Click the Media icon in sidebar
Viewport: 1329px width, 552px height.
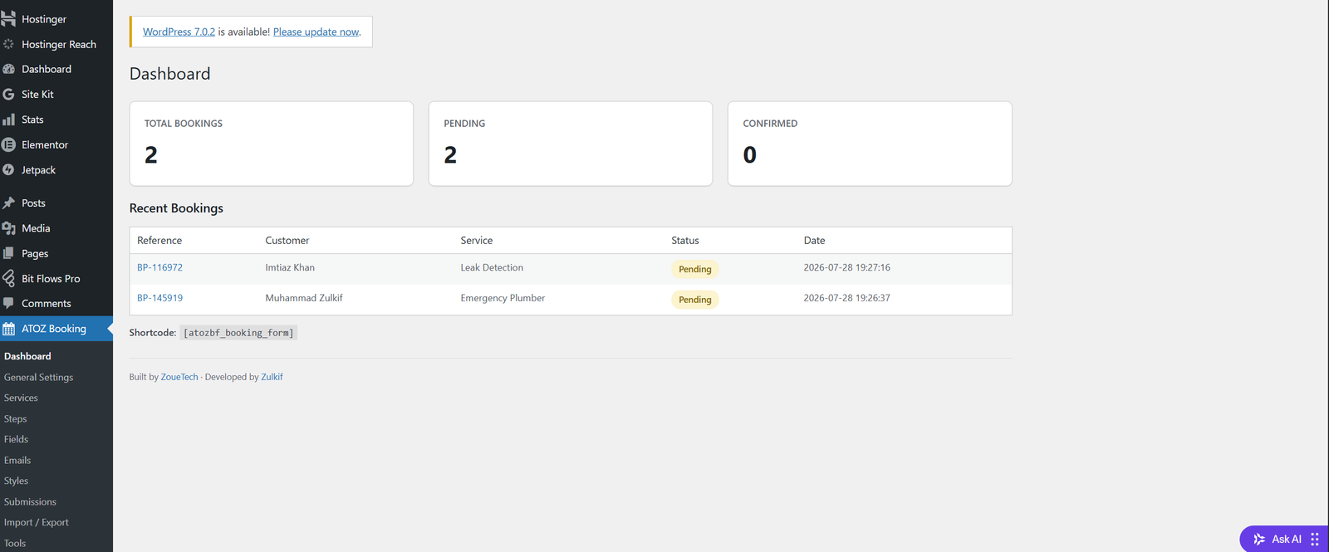coord(8,228)
